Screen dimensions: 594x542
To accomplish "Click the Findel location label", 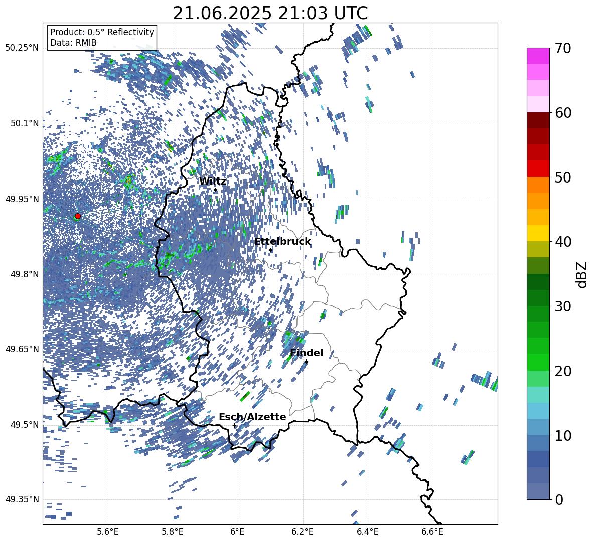I will pyautogui.click(x=307, y=353).
